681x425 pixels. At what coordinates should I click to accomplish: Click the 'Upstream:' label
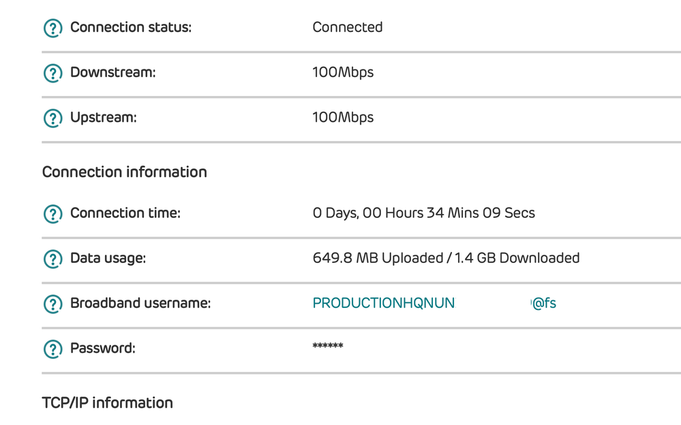coord(104,118)
